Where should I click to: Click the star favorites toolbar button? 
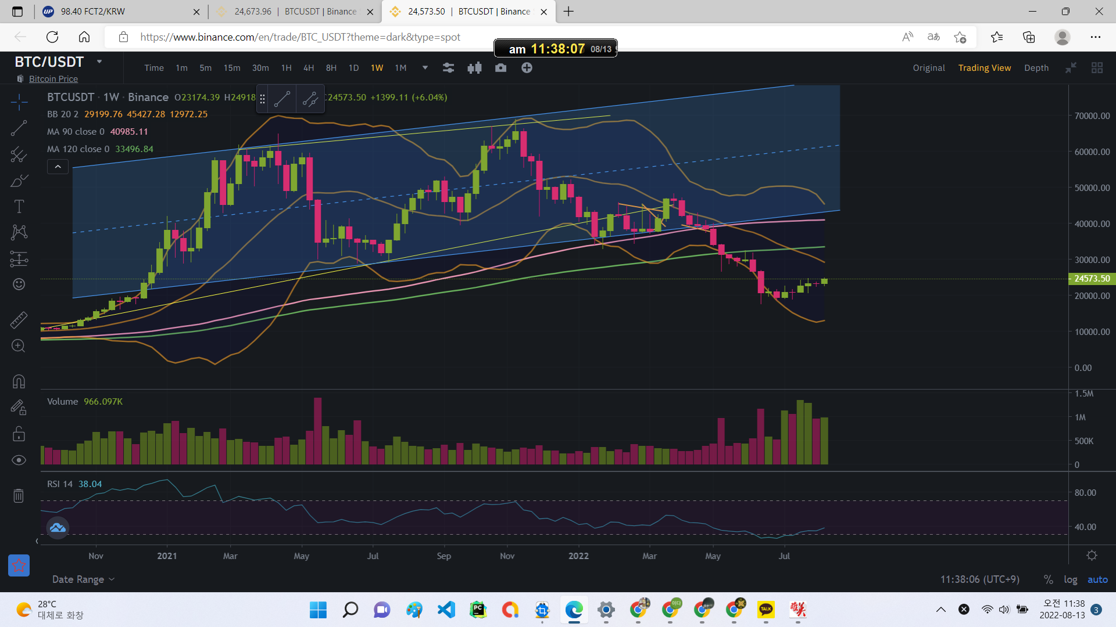coord(19,565)
